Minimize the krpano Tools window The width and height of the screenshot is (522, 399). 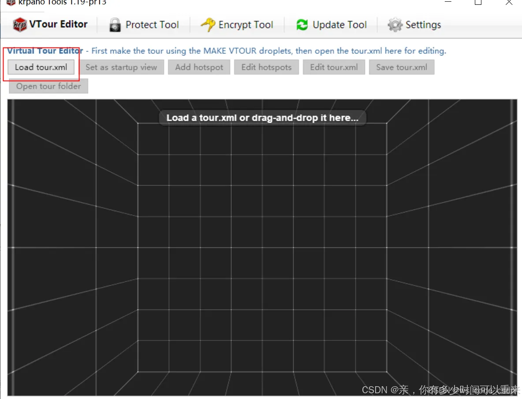pos(448,3)
